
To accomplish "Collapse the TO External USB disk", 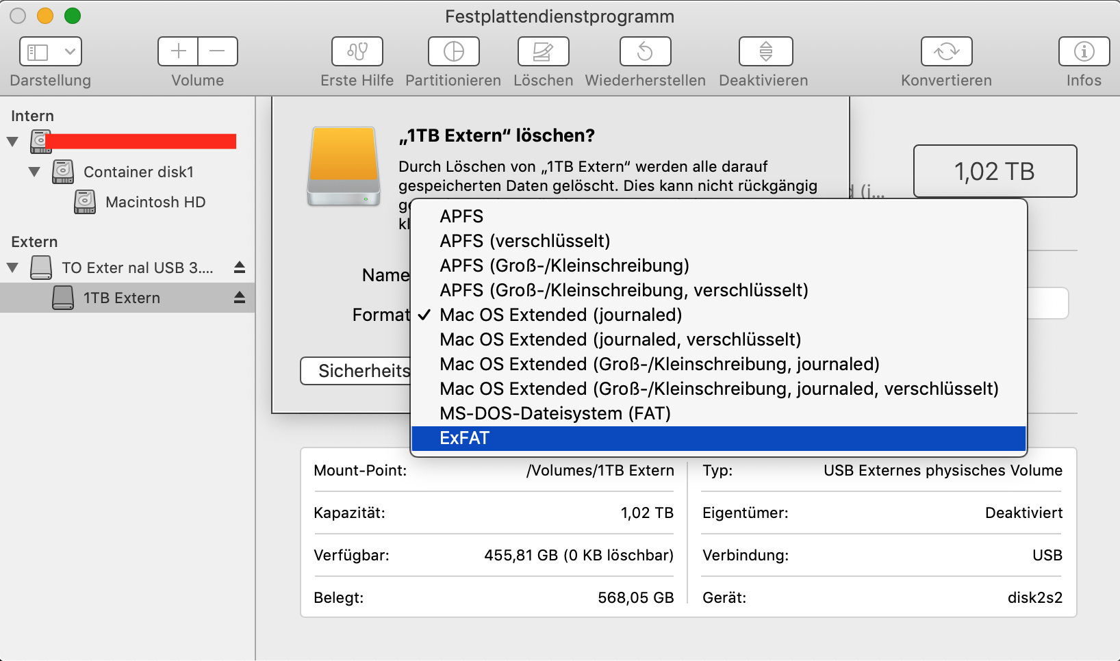I will click(12, 268).
